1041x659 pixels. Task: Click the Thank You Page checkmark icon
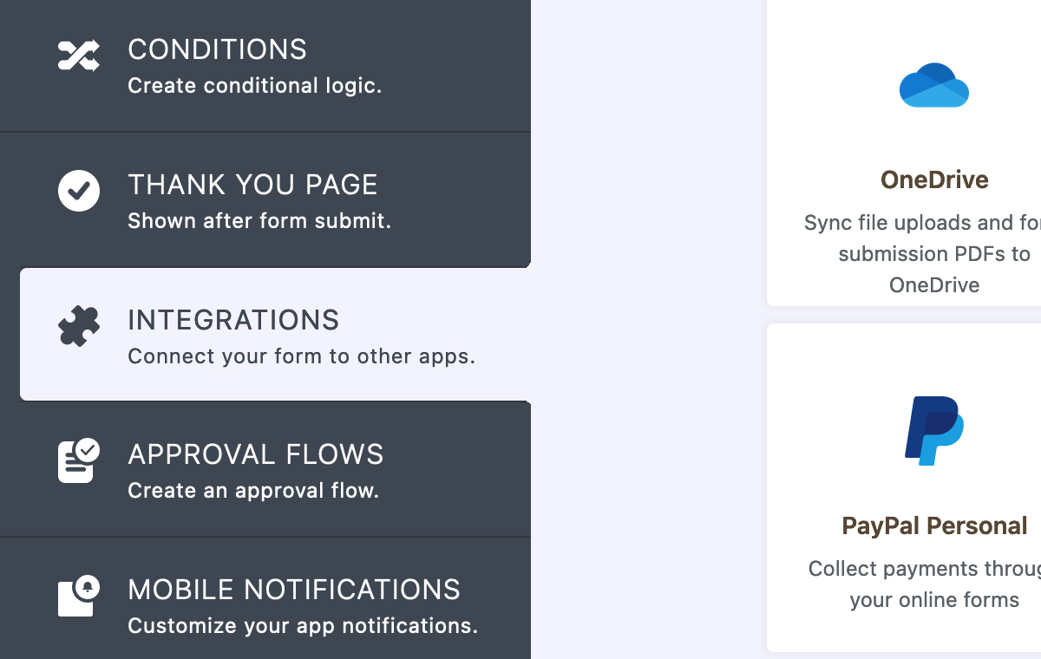pyautogui.click(x=79, y=191)
